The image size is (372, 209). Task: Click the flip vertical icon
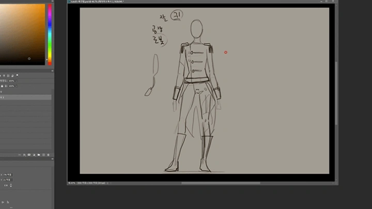(11, 185)
